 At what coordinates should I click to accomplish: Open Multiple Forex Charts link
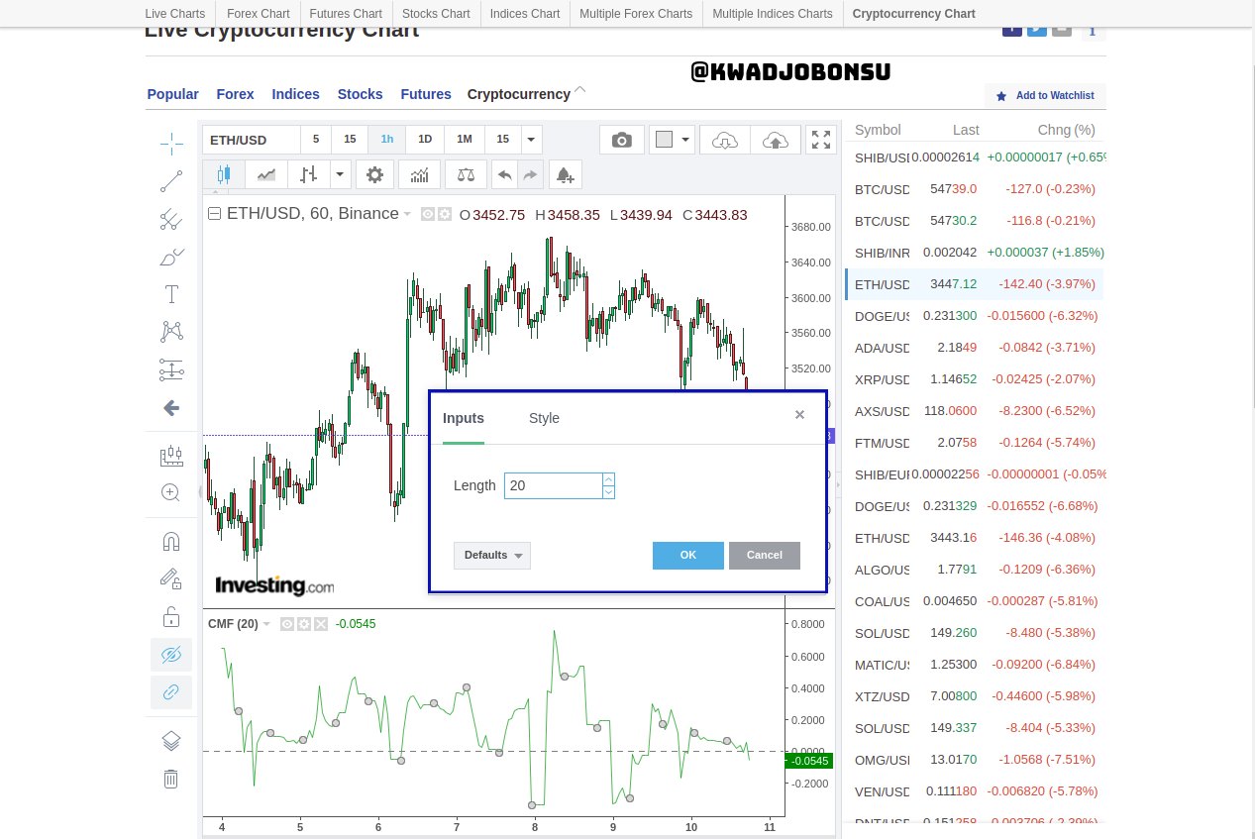tap(636, 14)
